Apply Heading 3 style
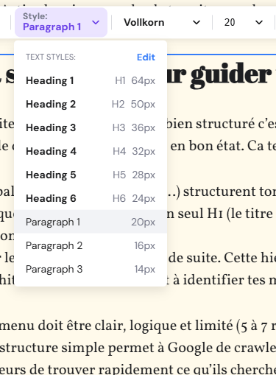 point(91,127)
